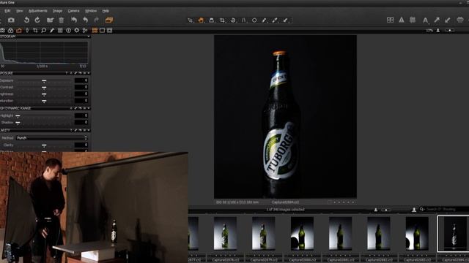This screenshot has width=469, height=263.
Task: Select the Crop cursor tool in center toolbar
Action: pyautogui.click(x=222, y=20)
